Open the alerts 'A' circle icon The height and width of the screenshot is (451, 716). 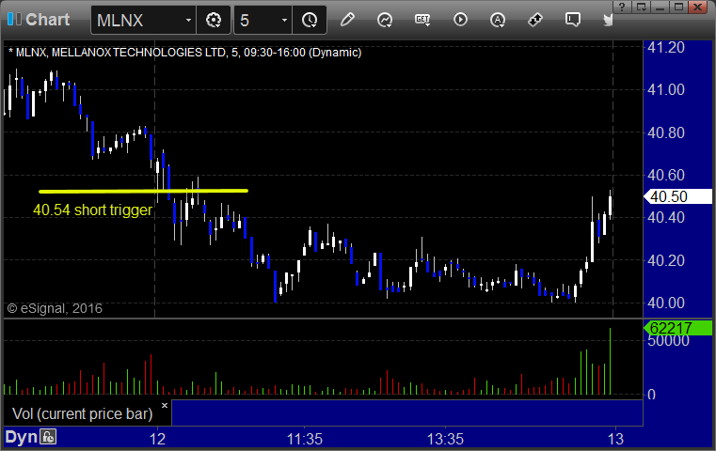pos(498,20)
